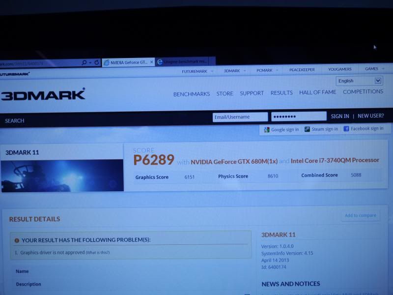Click Facebook sign in text link
This screenshot has height=295, width=393.
click(x=367, y=128)
